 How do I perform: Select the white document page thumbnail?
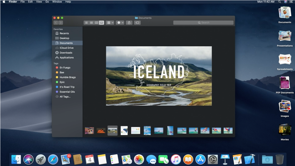point(124,131)
